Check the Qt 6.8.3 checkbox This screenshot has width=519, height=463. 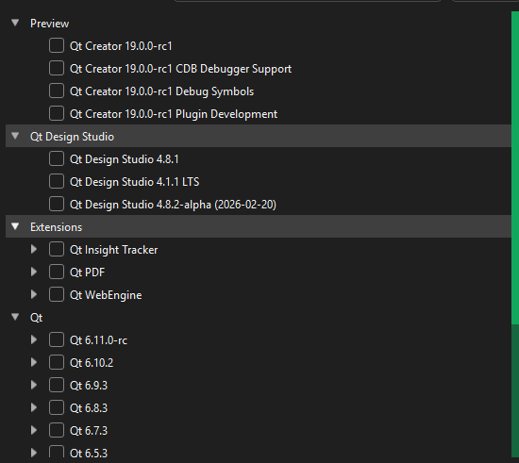[x=57, y=407]
